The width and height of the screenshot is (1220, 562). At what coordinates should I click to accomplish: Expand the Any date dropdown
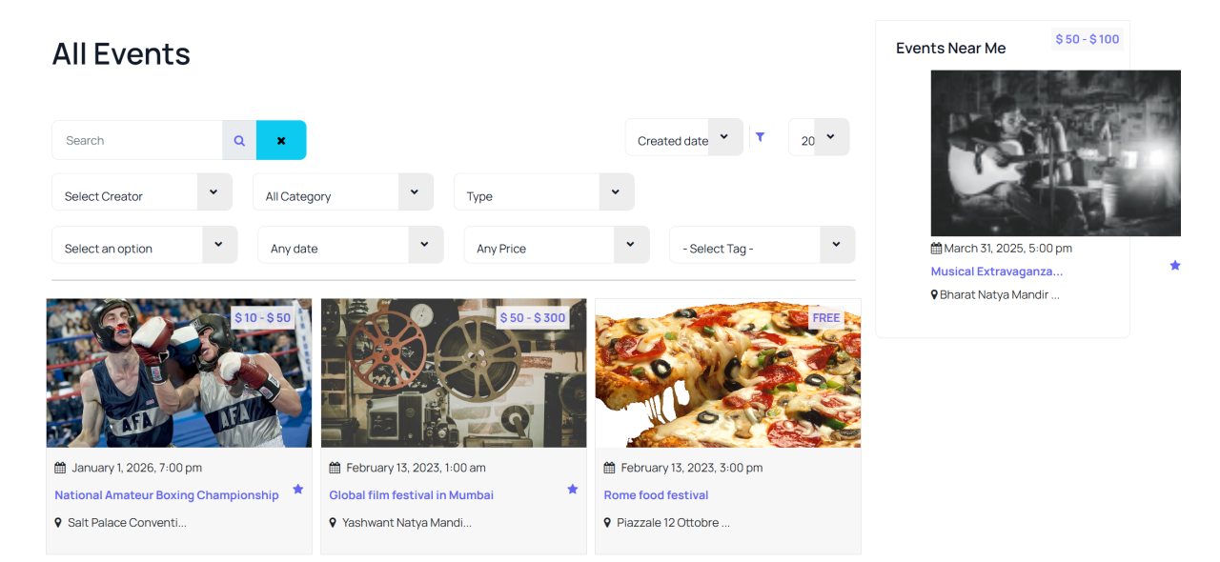pos(350,245)
